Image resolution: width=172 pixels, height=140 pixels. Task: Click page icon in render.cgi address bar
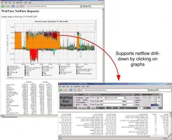(x=25, y=6)
